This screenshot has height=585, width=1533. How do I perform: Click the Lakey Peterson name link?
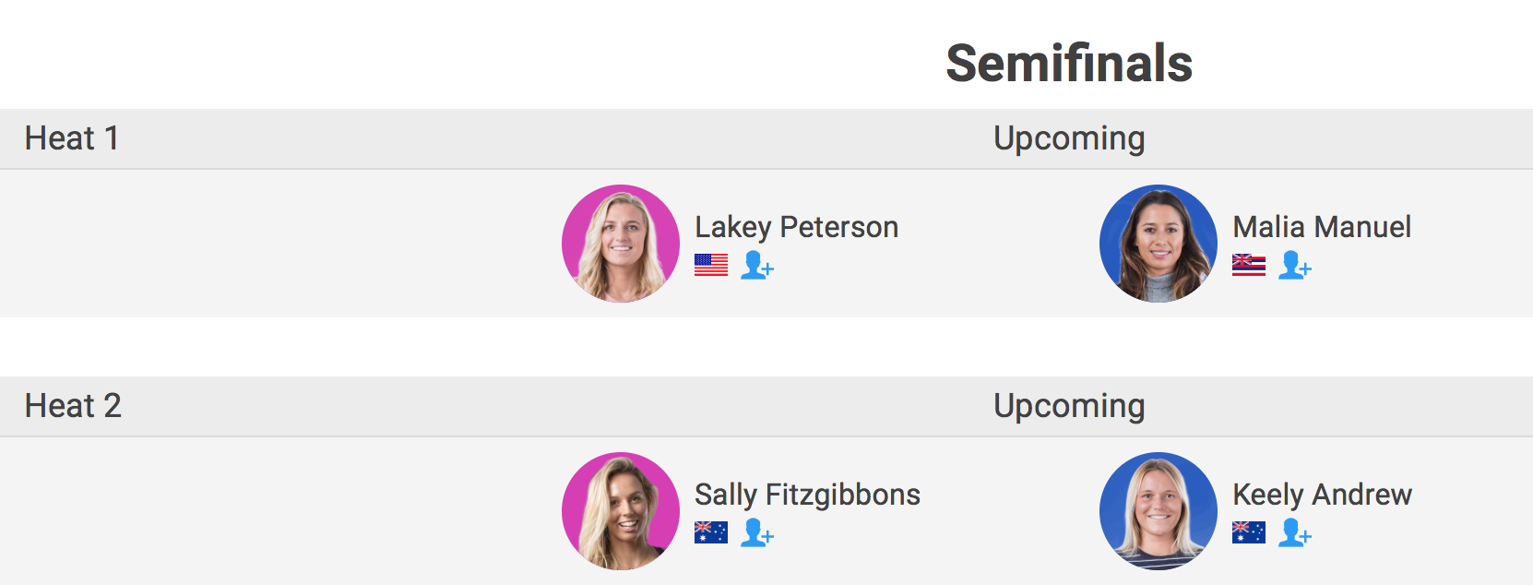(x=796, y=227)
